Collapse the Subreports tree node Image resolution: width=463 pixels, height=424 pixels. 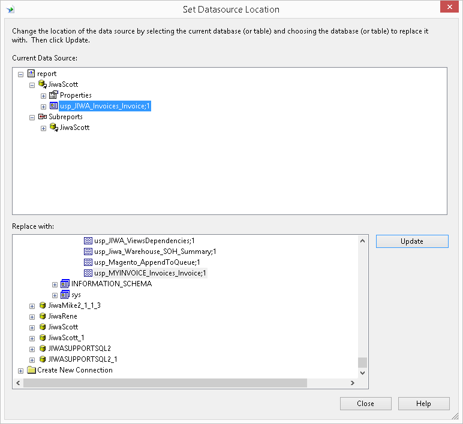[x=32, y=117]
